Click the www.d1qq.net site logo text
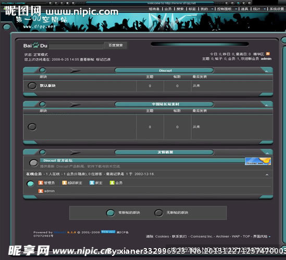Image resolution: width=286 pixels, height=260 pixels. click(x=39, y=27)
